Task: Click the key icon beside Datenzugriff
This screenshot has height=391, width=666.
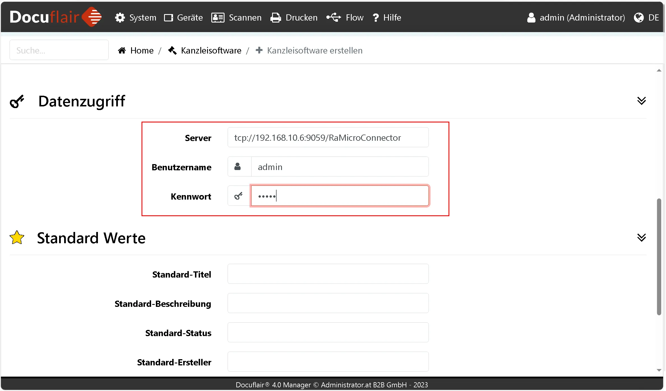Action: click(17, 101)
